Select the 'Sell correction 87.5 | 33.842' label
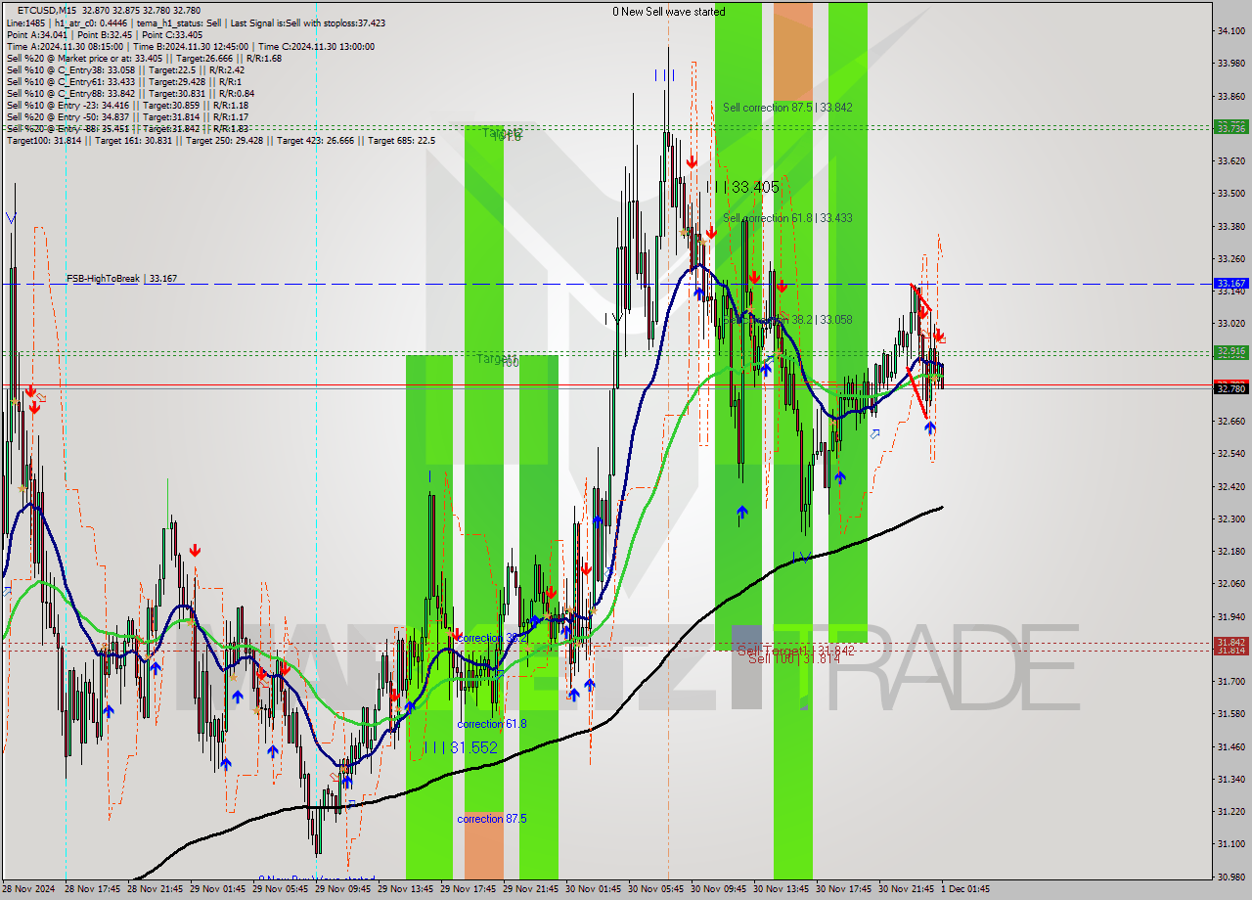The width and height of the screenshot is (1252, 900). (787, 108)
